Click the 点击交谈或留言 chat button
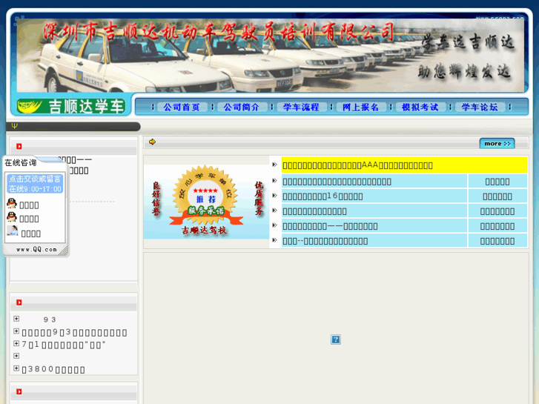 click(35, 184)
